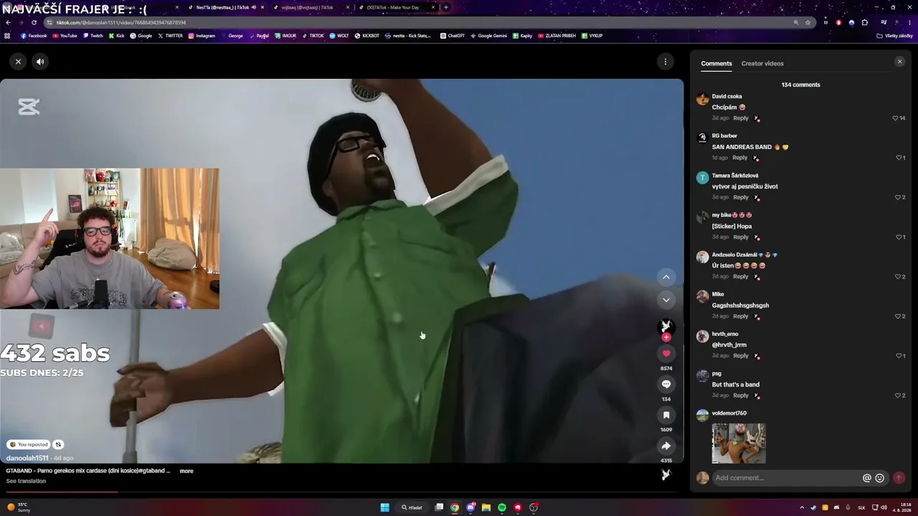Open the video's comments bubble icon

pos(666,384)
